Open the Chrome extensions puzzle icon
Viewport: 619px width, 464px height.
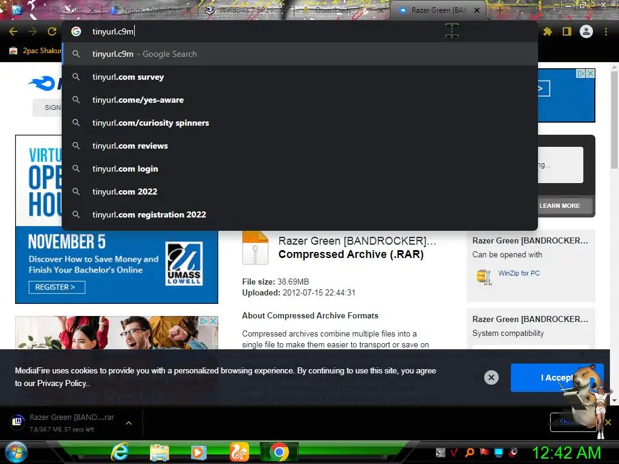click(x=548, y=31)
